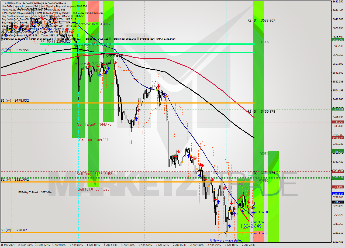This screenshot has width=345, height=248.
Task: Click the 'Sell correction 87.5 | 3640.67' label
Action: (92, 24)
